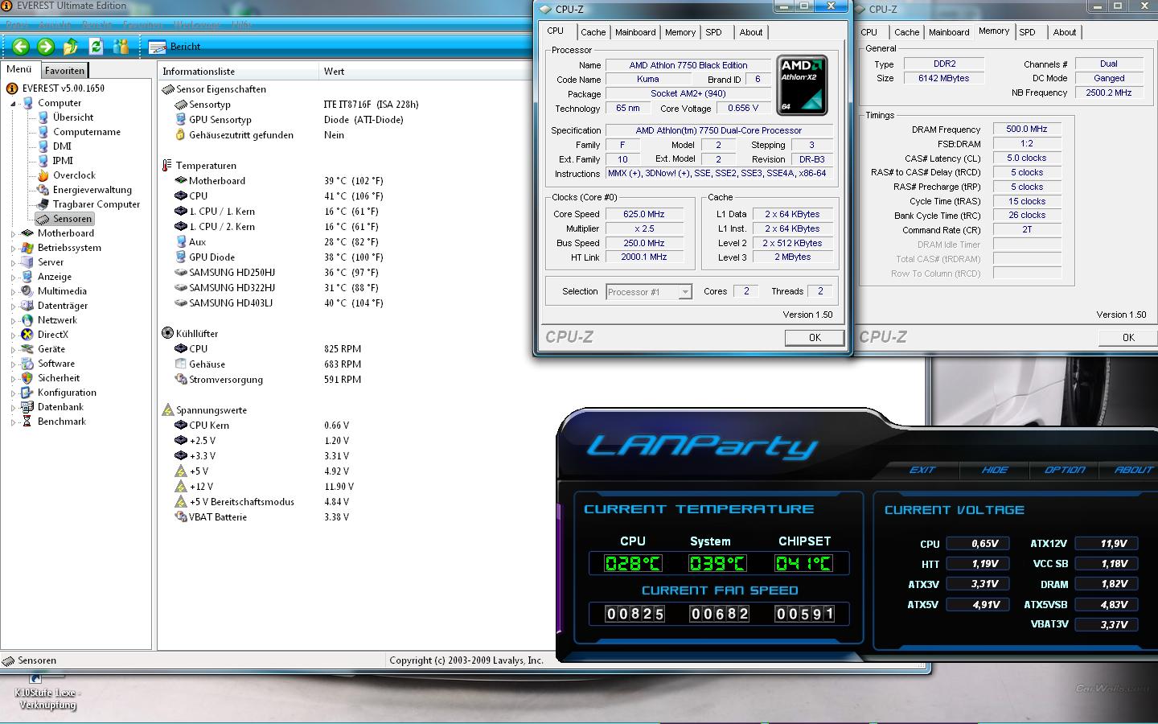1158x724 pixels.
Task: Click OK in the CPU-Z Memory window
Action: click(1128, 338)
